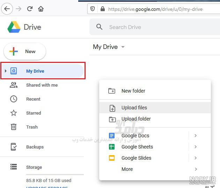Go back with the browser back arrow
Image resolution: width=220 pixels, height=188 pixels.
pyautogui.click(x=7, y=9)
